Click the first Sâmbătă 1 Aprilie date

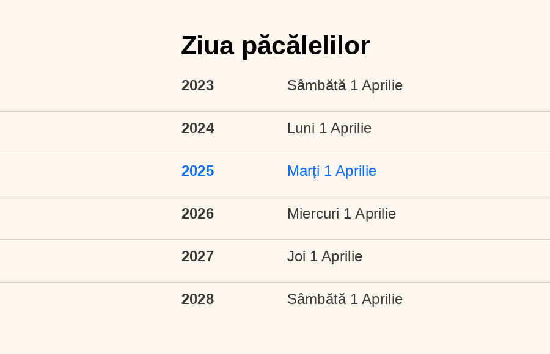(345, 85)
